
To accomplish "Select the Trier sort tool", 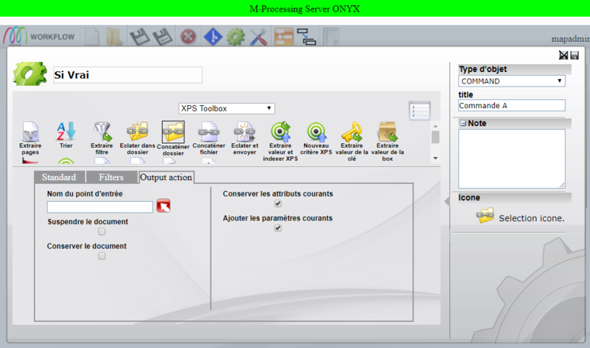I will pos(66,131).
